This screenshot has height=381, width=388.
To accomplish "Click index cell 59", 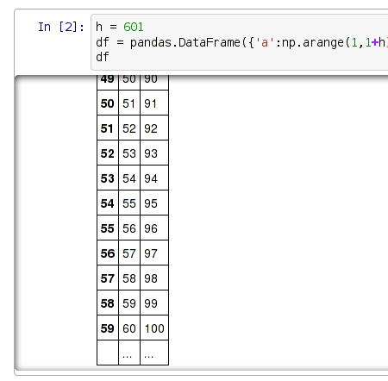I will pos(108,328).
